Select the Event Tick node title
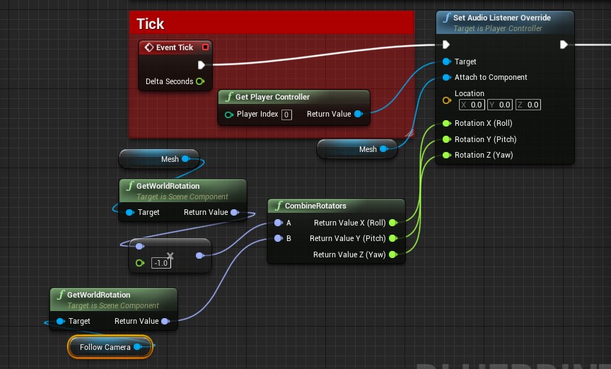The height and width of the screenshot is (369, 611). click(175, 47)
